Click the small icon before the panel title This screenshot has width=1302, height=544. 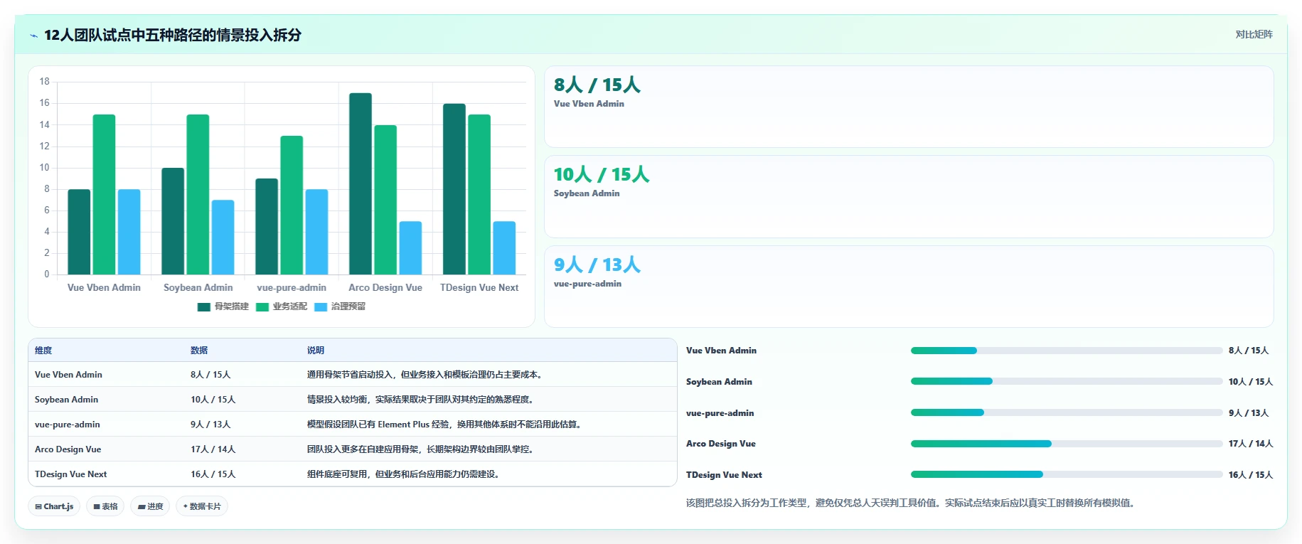click(x=33, y=36)
